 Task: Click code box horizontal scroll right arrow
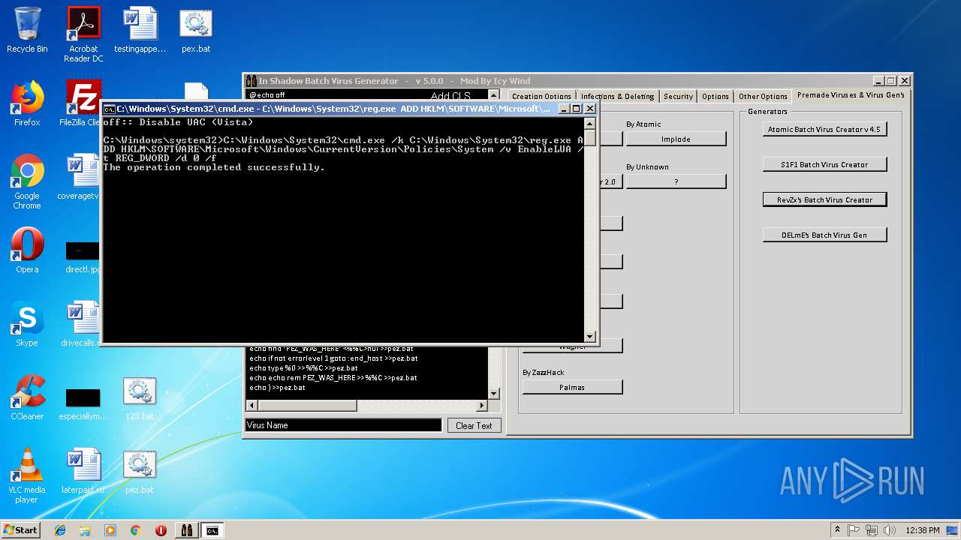(482, 406)
